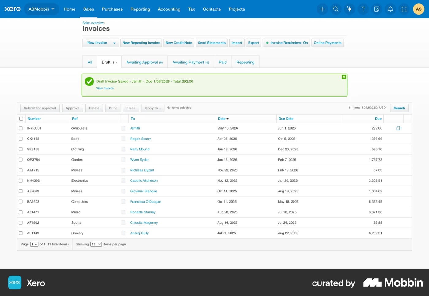The width and height of the screenshot is (429, 296).
Task: Click the Export button
Action: tap(253, 43)
